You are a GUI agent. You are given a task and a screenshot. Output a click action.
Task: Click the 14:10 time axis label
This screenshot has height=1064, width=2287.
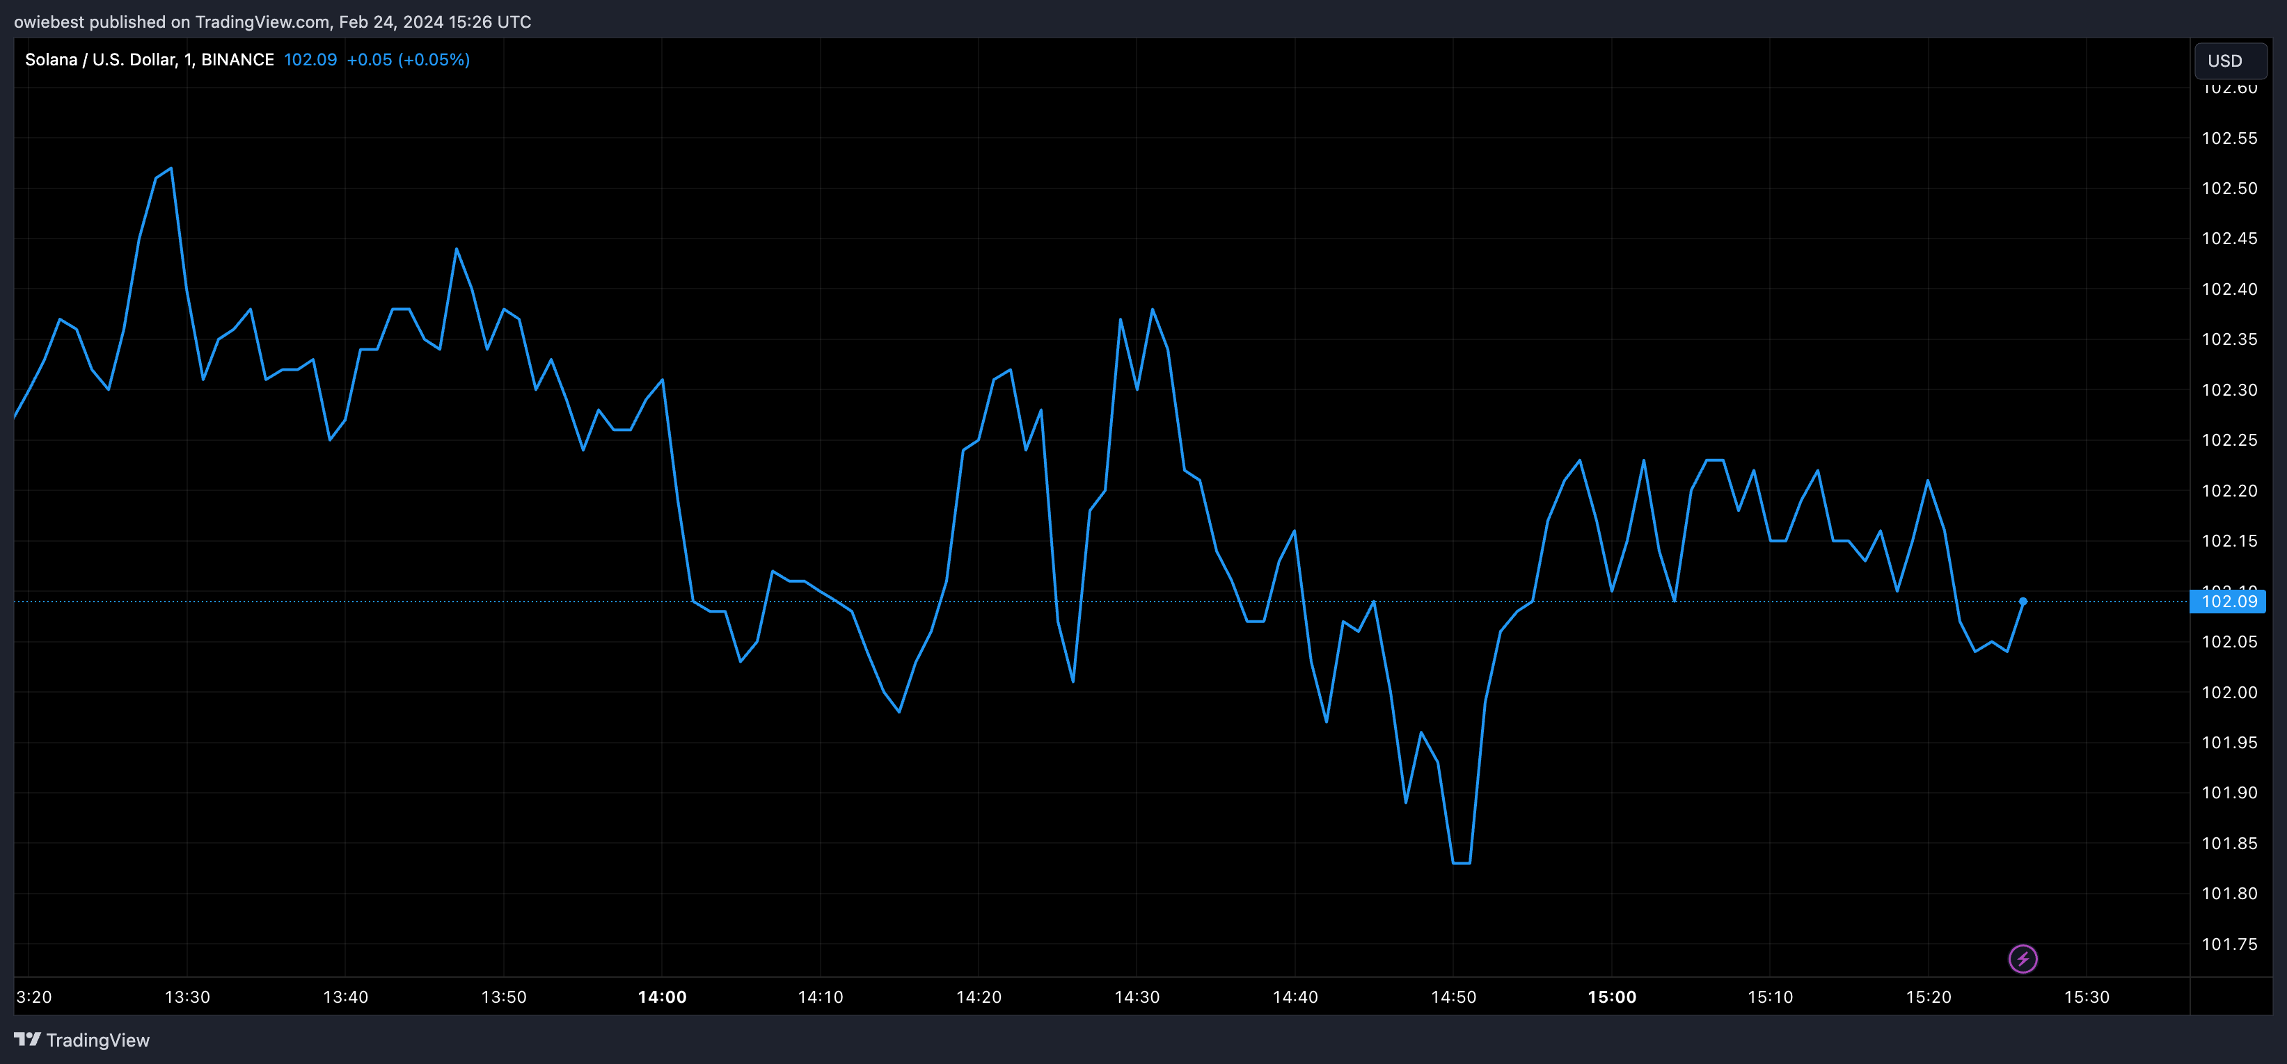pos(821,997)
